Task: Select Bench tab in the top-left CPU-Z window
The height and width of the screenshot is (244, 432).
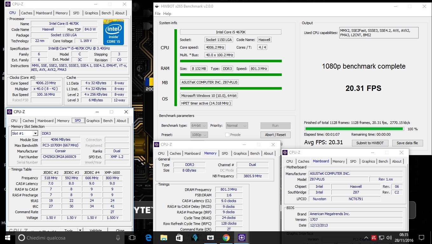Action: 106,13
